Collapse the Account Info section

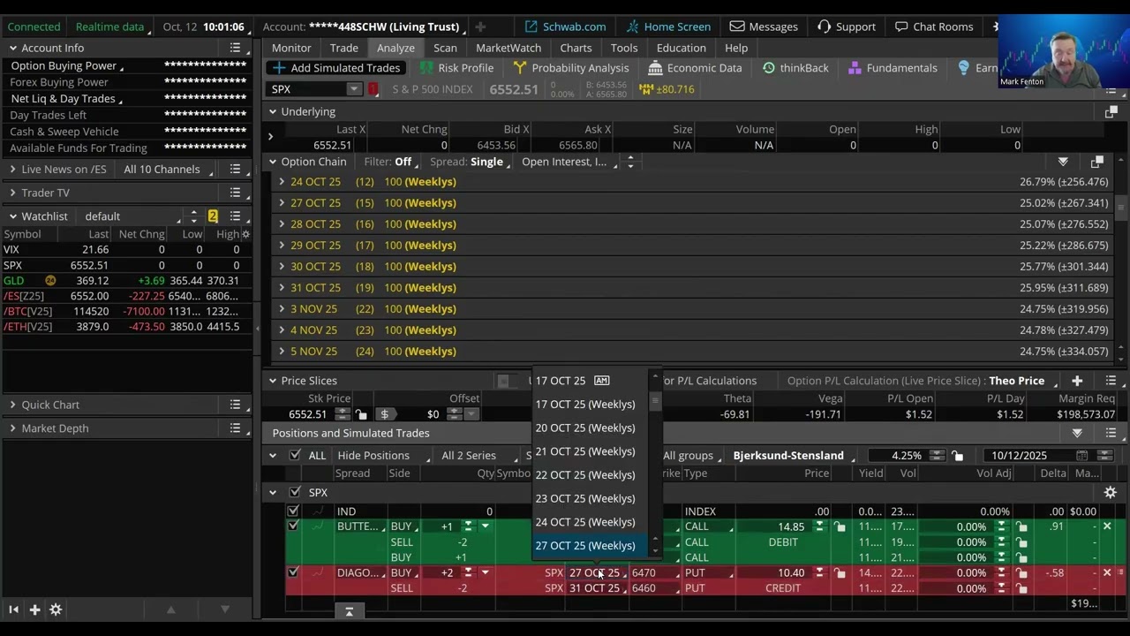pos(13,48)
